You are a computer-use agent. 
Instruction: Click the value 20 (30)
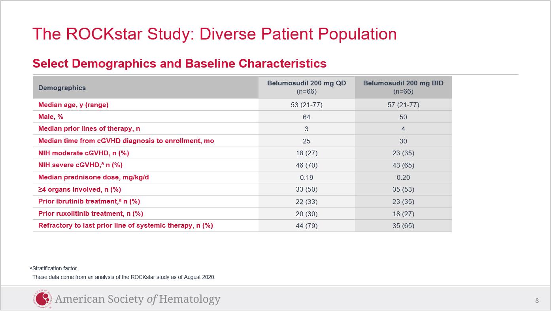307,214
